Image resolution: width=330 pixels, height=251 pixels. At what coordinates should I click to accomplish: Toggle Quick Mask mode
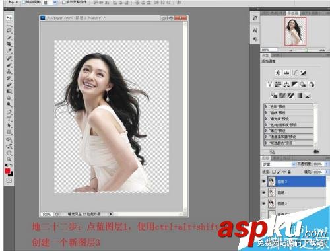[9, 181]
